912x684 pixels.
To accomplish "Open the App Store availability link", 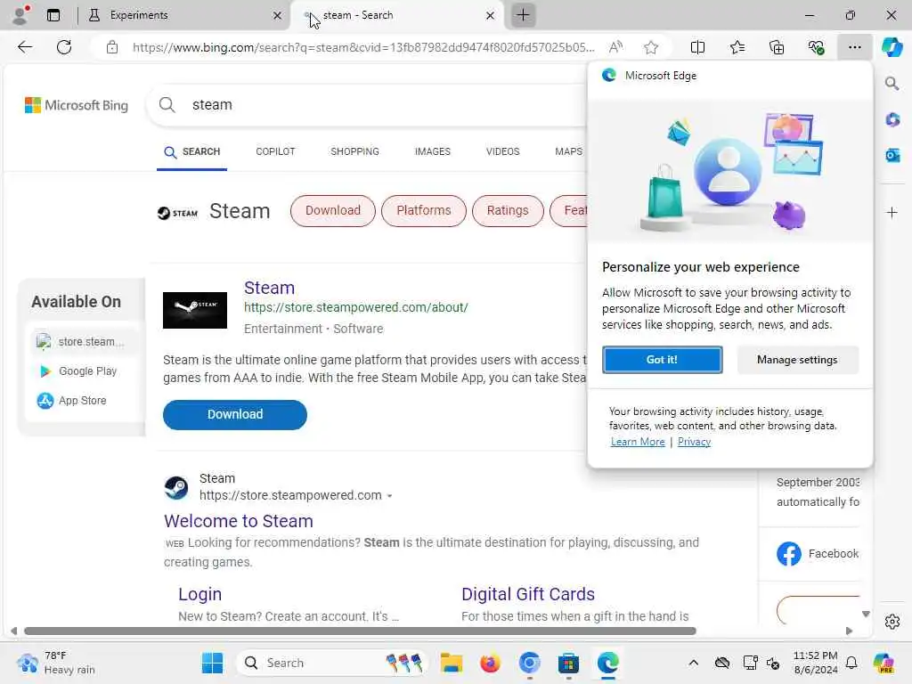I will tap(71, 401).
